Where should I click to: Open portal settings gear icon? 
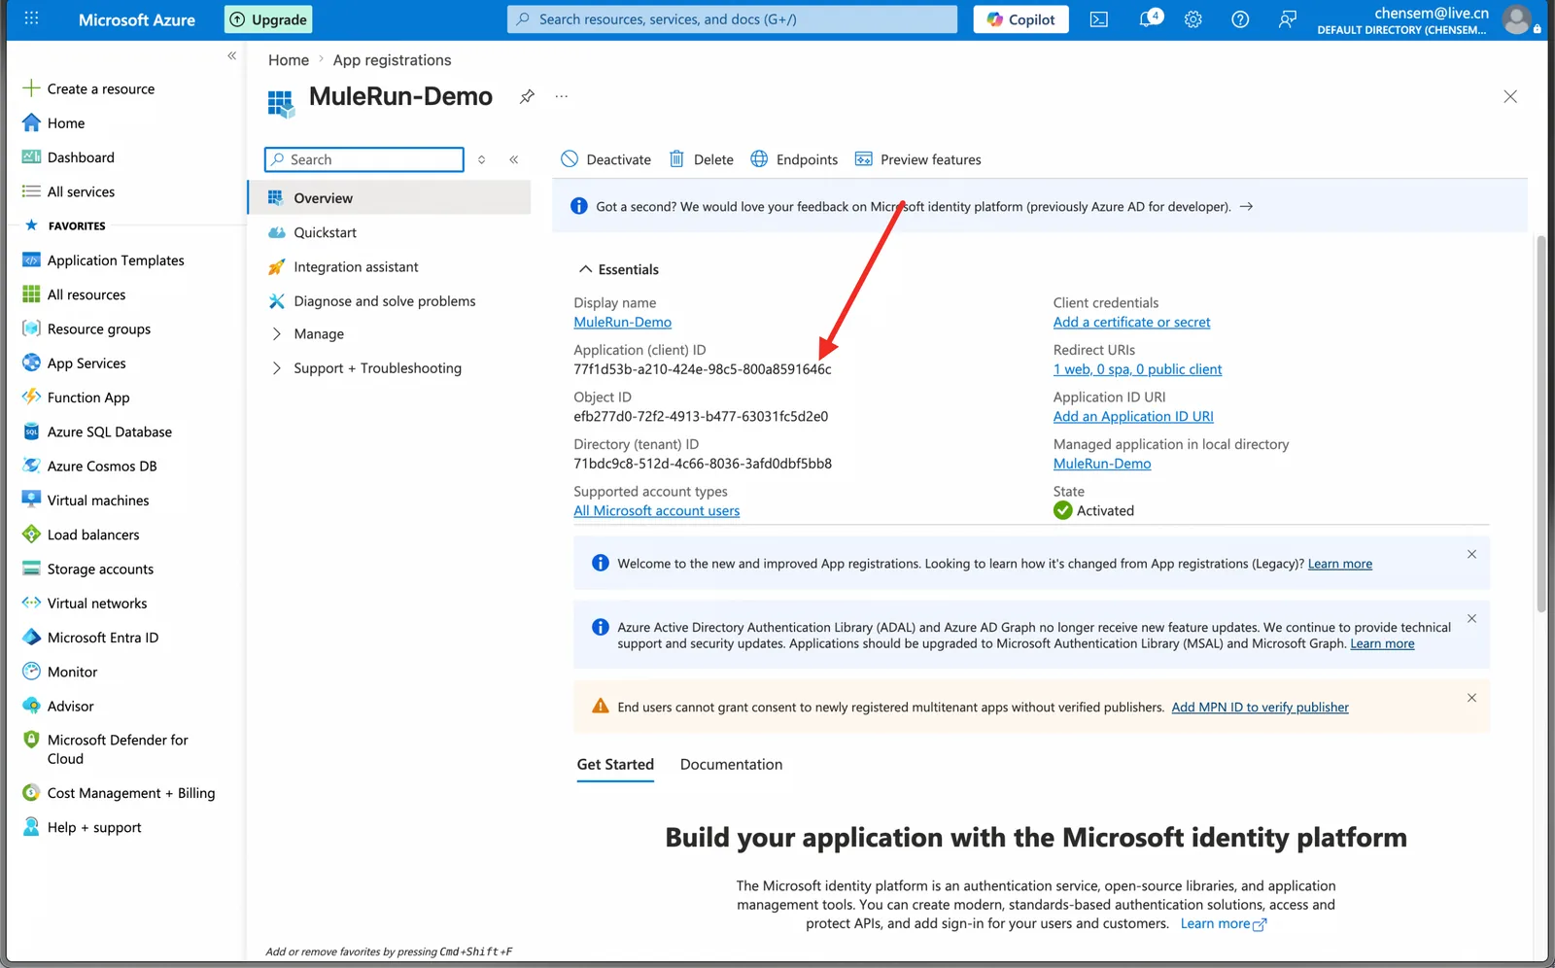[1193, 19]
